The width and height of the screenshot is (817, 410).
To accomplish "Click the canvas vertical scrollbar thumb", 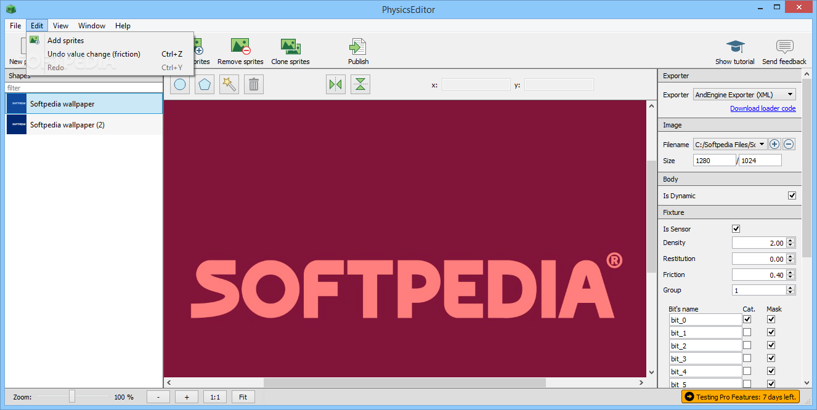I will pos(652,216).
